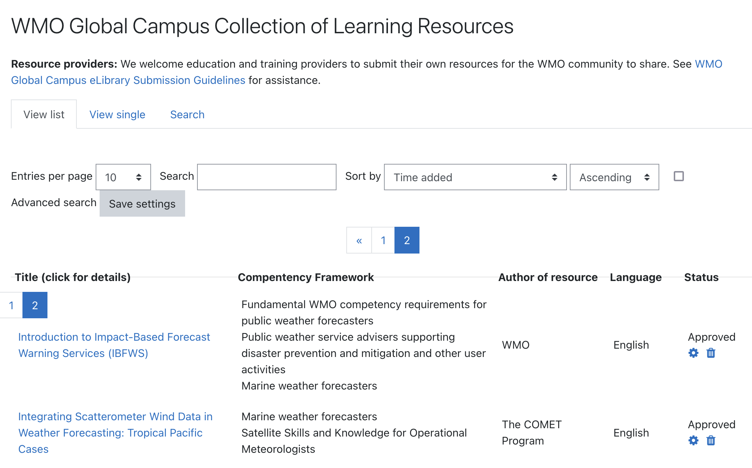Screen dimensions: 752x468
Task: Focus the Search text field
Action: pyautogui.click(x=267, y=177)
